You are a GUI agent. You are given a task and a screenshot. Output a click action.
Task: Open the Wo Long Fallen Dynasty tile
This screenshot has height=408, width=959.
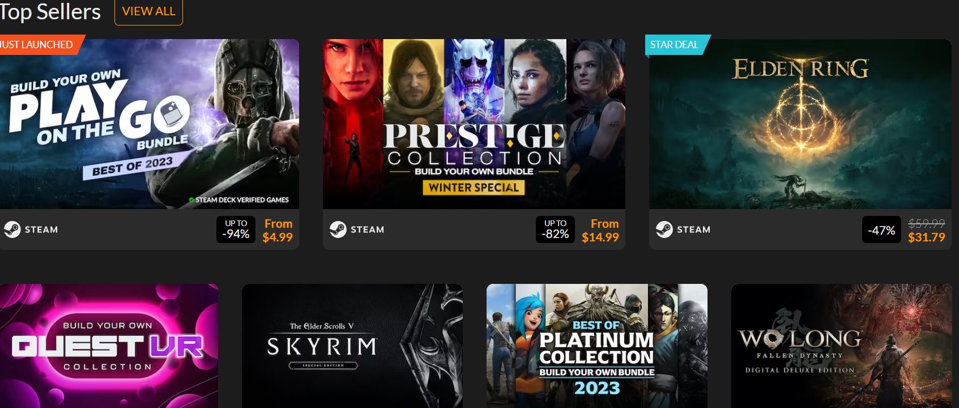pos(842,346)
